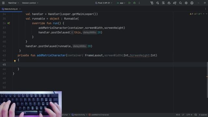Click the Sync/bug gear toolbar icon
Screen dimensions: 208x117
[x=169, y=3]
